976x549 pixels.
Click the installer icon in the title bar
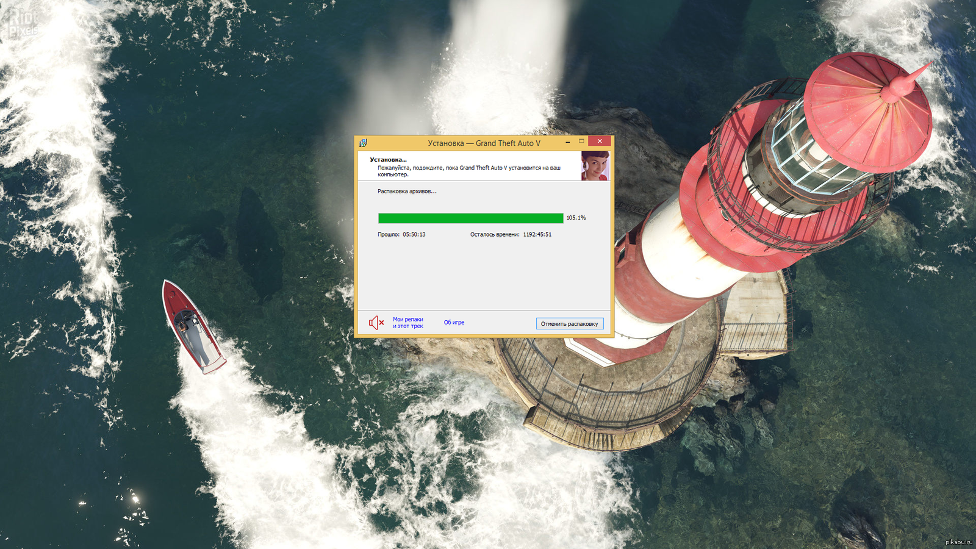[363, 143]
